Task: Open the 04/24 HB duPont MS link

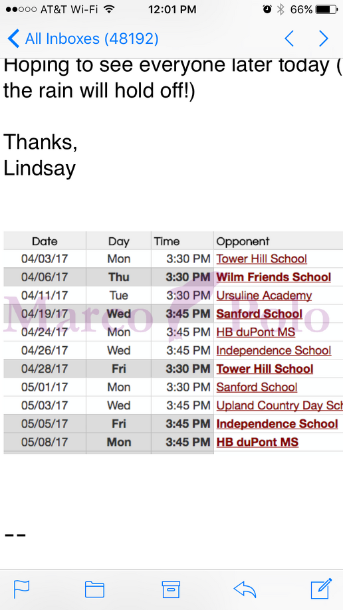Action: (x=256, y=332)
